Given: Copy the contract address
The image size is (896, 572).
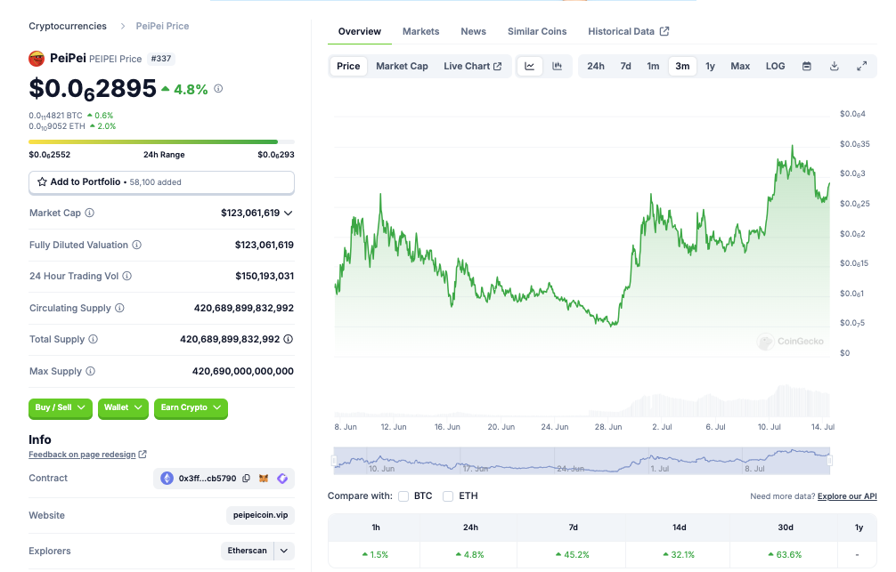Looking at the screenshot, I should click(x=247, y=479).
